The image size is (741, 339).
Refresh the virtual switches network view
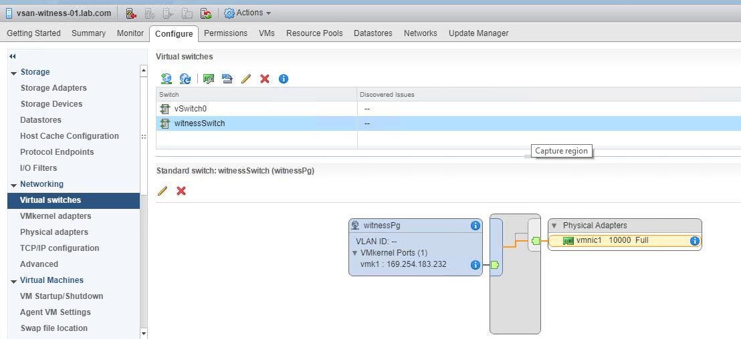(x=185, y=79)
